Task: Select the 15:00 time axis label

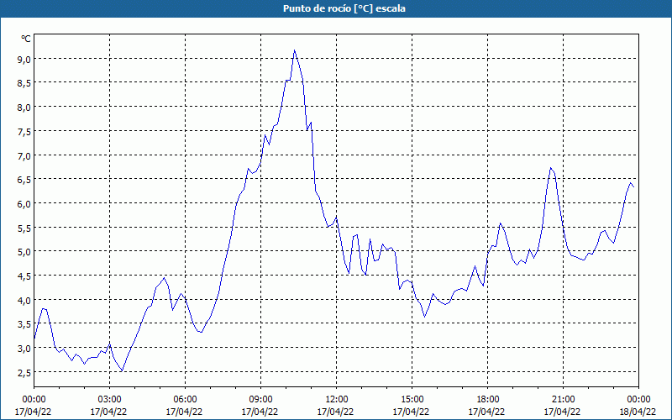Action: coord(412,400)
